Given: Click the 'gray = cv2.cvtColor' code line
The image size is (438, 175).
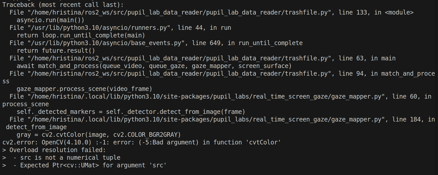Looking at the screenshot, I should 99,135.
